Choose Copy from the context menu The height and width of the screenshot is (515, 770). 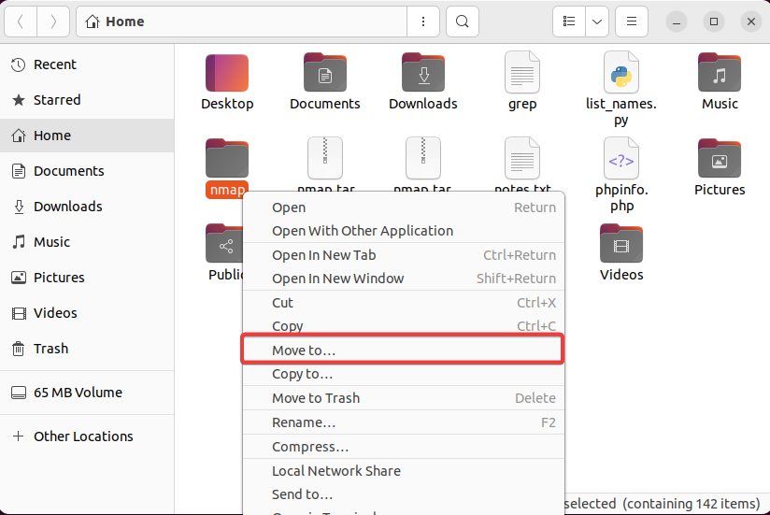(x=403, y=326)
